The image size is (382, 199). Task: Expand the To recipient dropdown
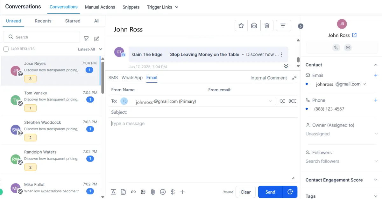270,101
